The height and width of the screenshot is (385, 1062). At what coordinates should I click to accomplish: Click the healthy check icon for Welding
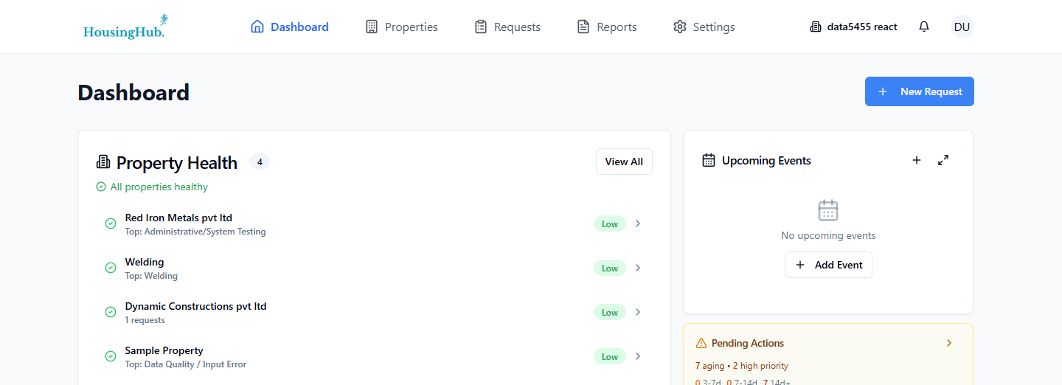point(111,268)
